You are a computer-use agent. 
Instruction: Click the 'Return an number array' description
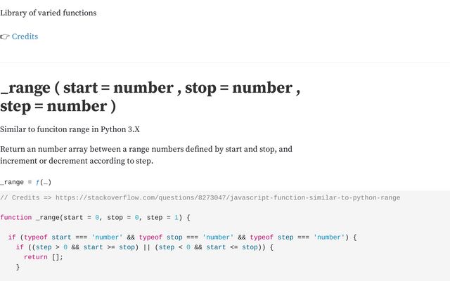(146, 155)
